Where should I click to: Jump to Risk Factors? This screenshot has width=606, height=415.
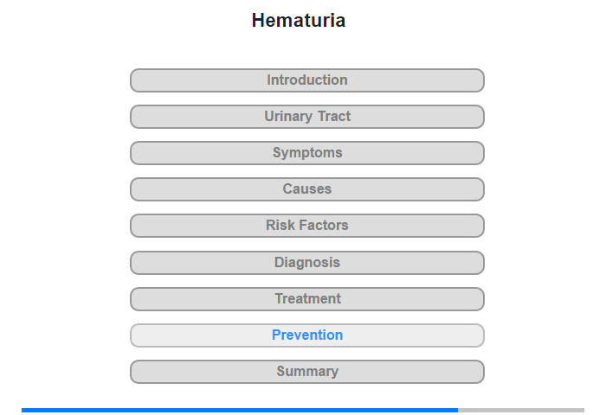tap(306, 226)
